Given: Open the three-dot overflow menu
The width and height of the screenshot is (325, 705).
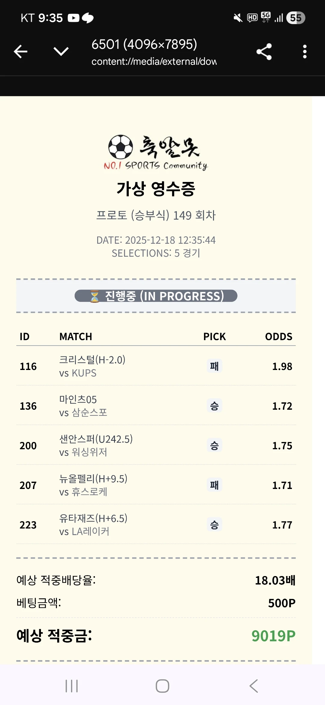Looking at the screenshot, I should pyautogui.click(x=305, y=52).
